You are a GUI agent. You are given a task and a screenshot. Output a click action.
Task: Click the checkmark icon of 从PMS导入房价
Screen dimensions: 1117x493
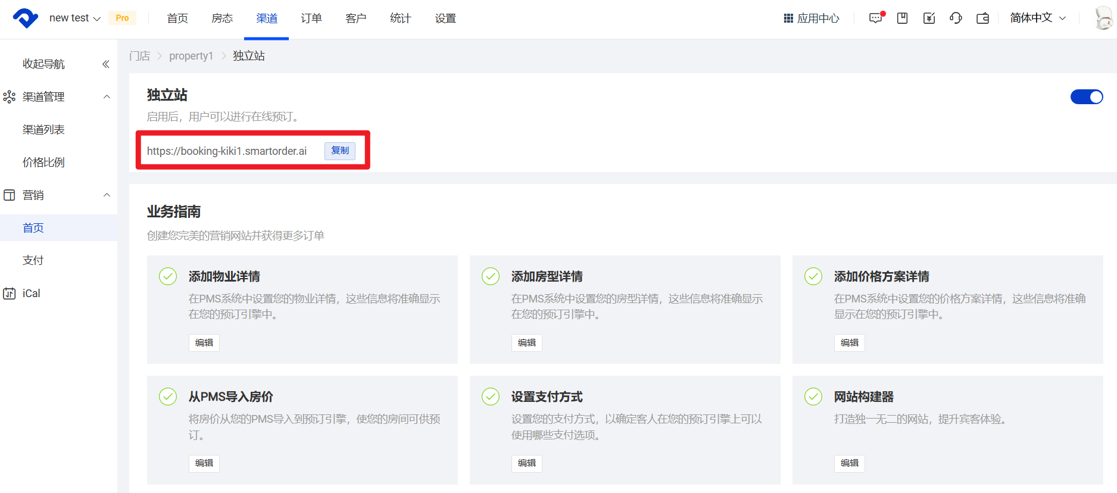point(168,397)
